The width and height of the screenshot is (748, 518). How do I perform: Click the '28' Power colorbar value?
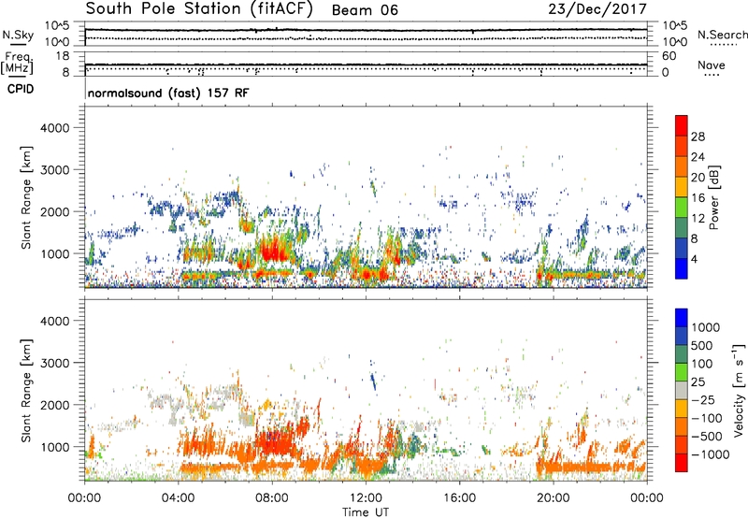(x=698, y=137)
